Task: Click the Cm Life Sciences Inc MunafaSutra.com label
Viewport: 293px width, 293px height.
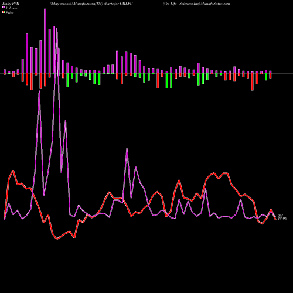Action: pyautogui.click(x=196, y=4)
